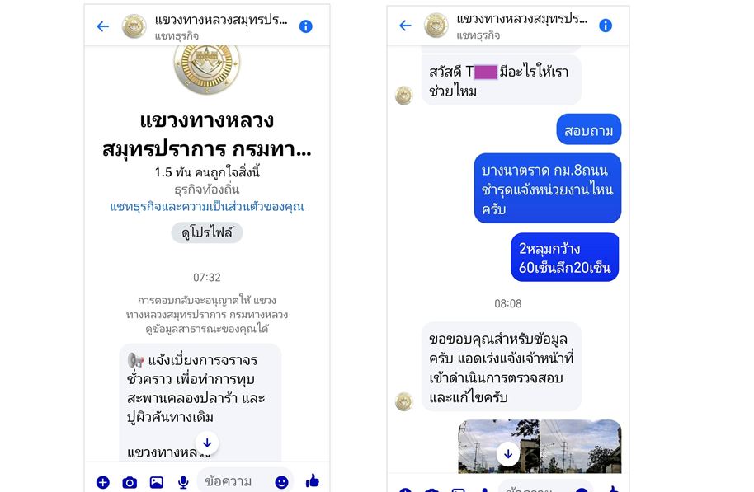Tap the สอบถาม message bubble
Screen dimensions: 754x492
[588, 129]
